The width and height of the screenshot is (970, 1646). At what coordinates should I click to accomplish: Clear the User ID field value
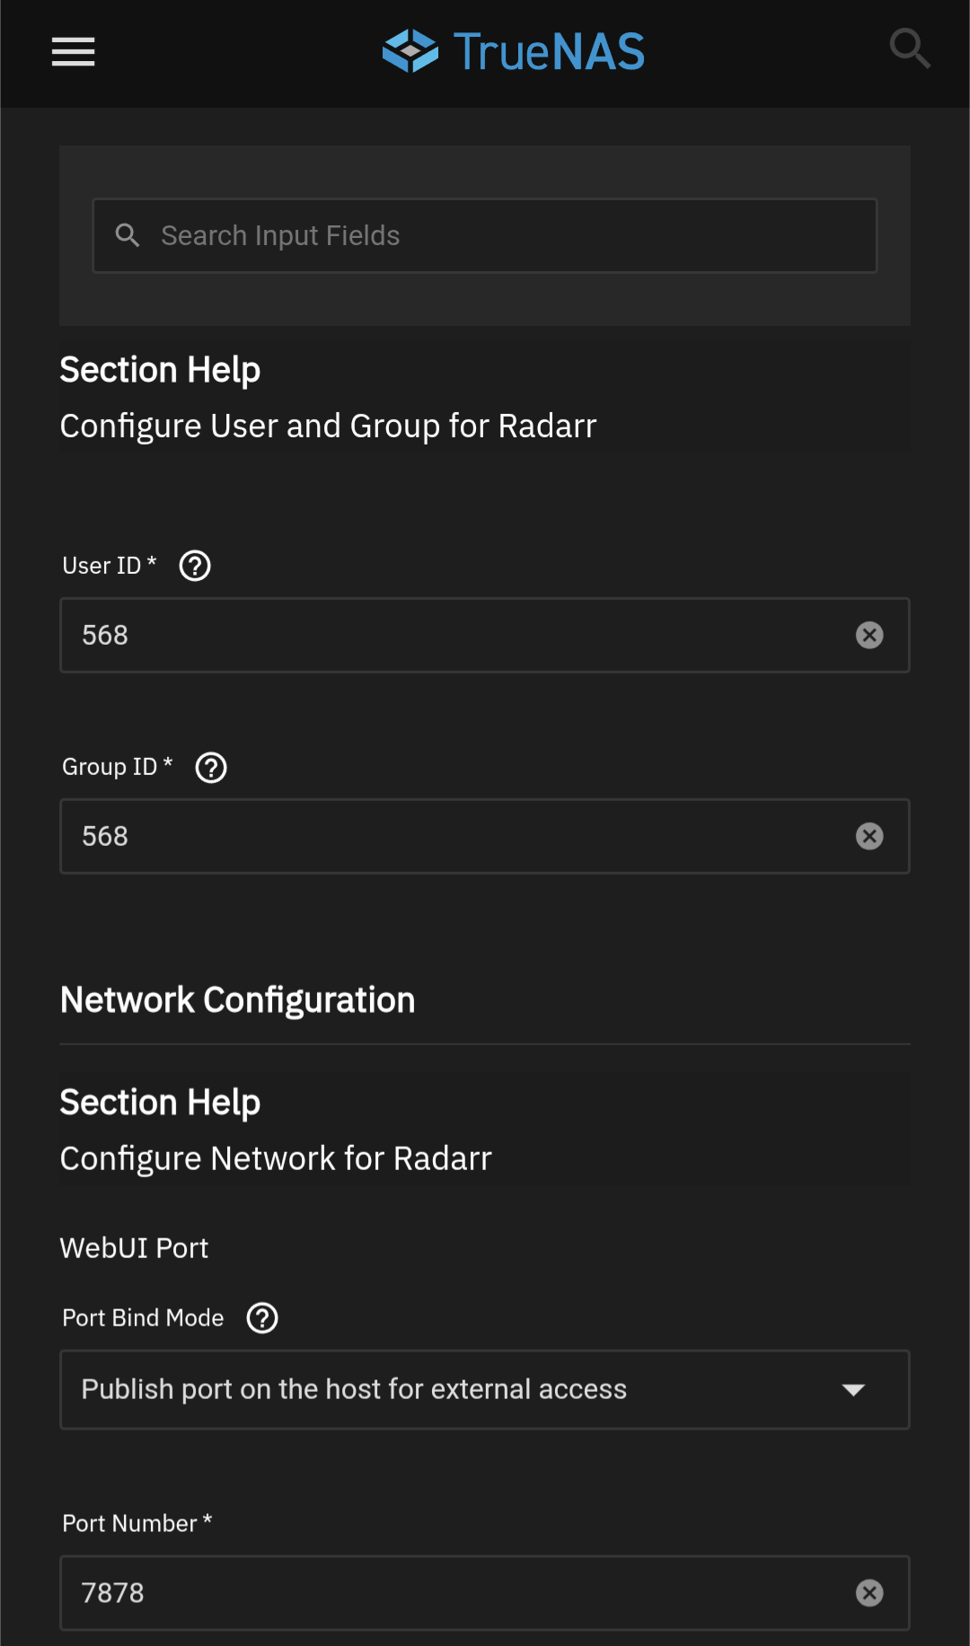click(x=869, y=636)
